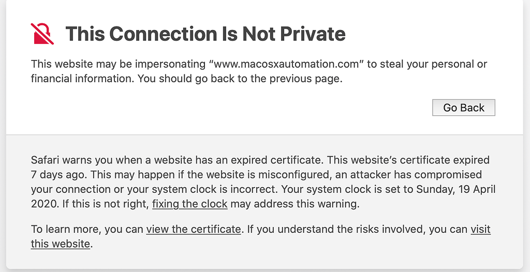The width and height of the screenshot is (530, 272).
Task: Click the "This Connection Is Not Private" heading
Action: point(205,34)
